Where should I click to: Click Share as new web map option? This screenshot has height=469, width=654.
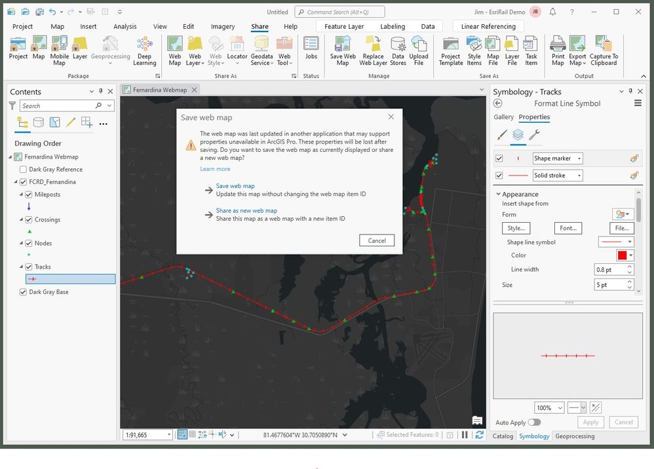pyautogui.click(x=246, y=210)
